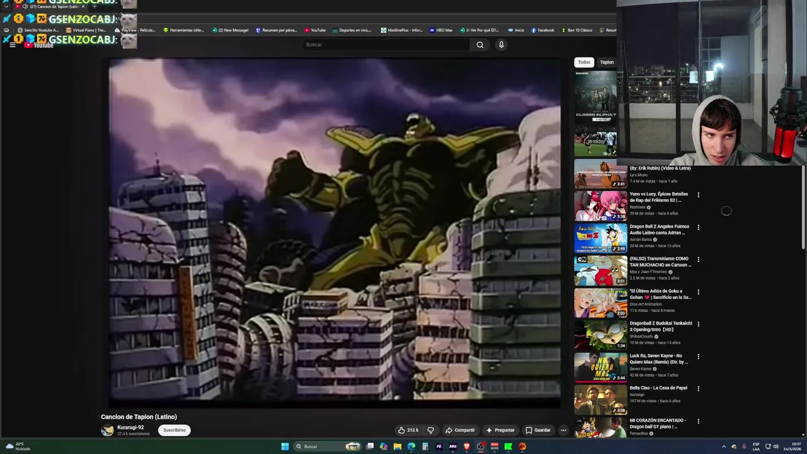Image resolution: width=807 pixels, height=454 pixels.
Task: Open Herramientas útiles bookmark
Action: pos(183,30)
